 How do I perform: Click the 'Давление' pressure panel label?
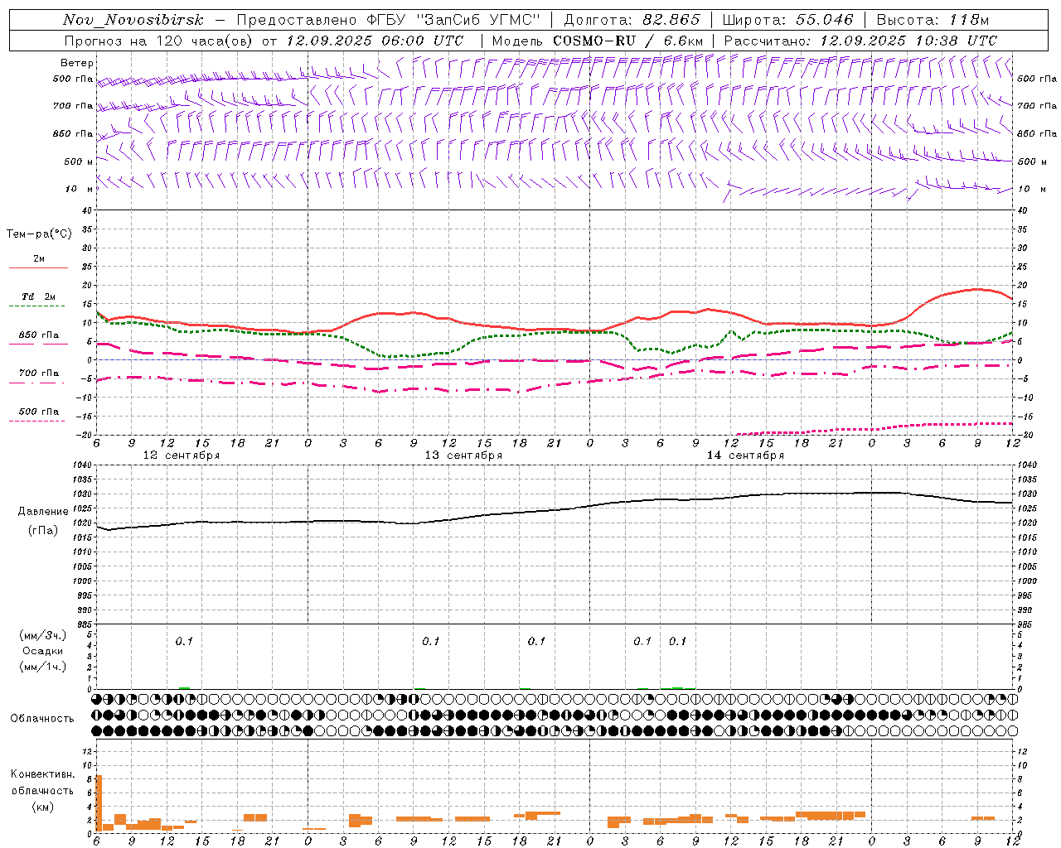[x=43, y=512]
